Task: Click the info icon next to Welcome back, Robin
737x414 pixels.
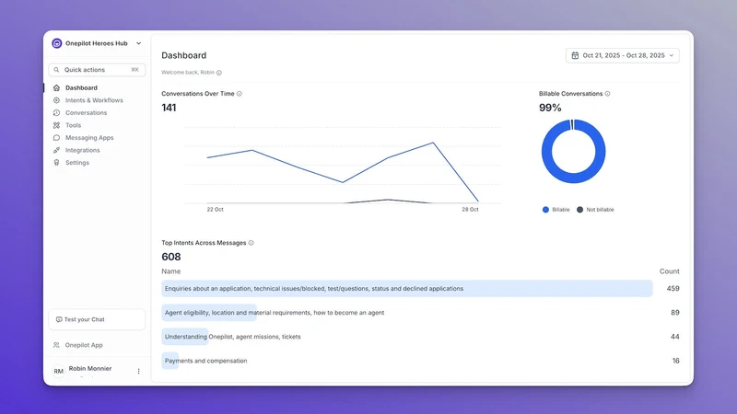Action: [x=219, y=73]
